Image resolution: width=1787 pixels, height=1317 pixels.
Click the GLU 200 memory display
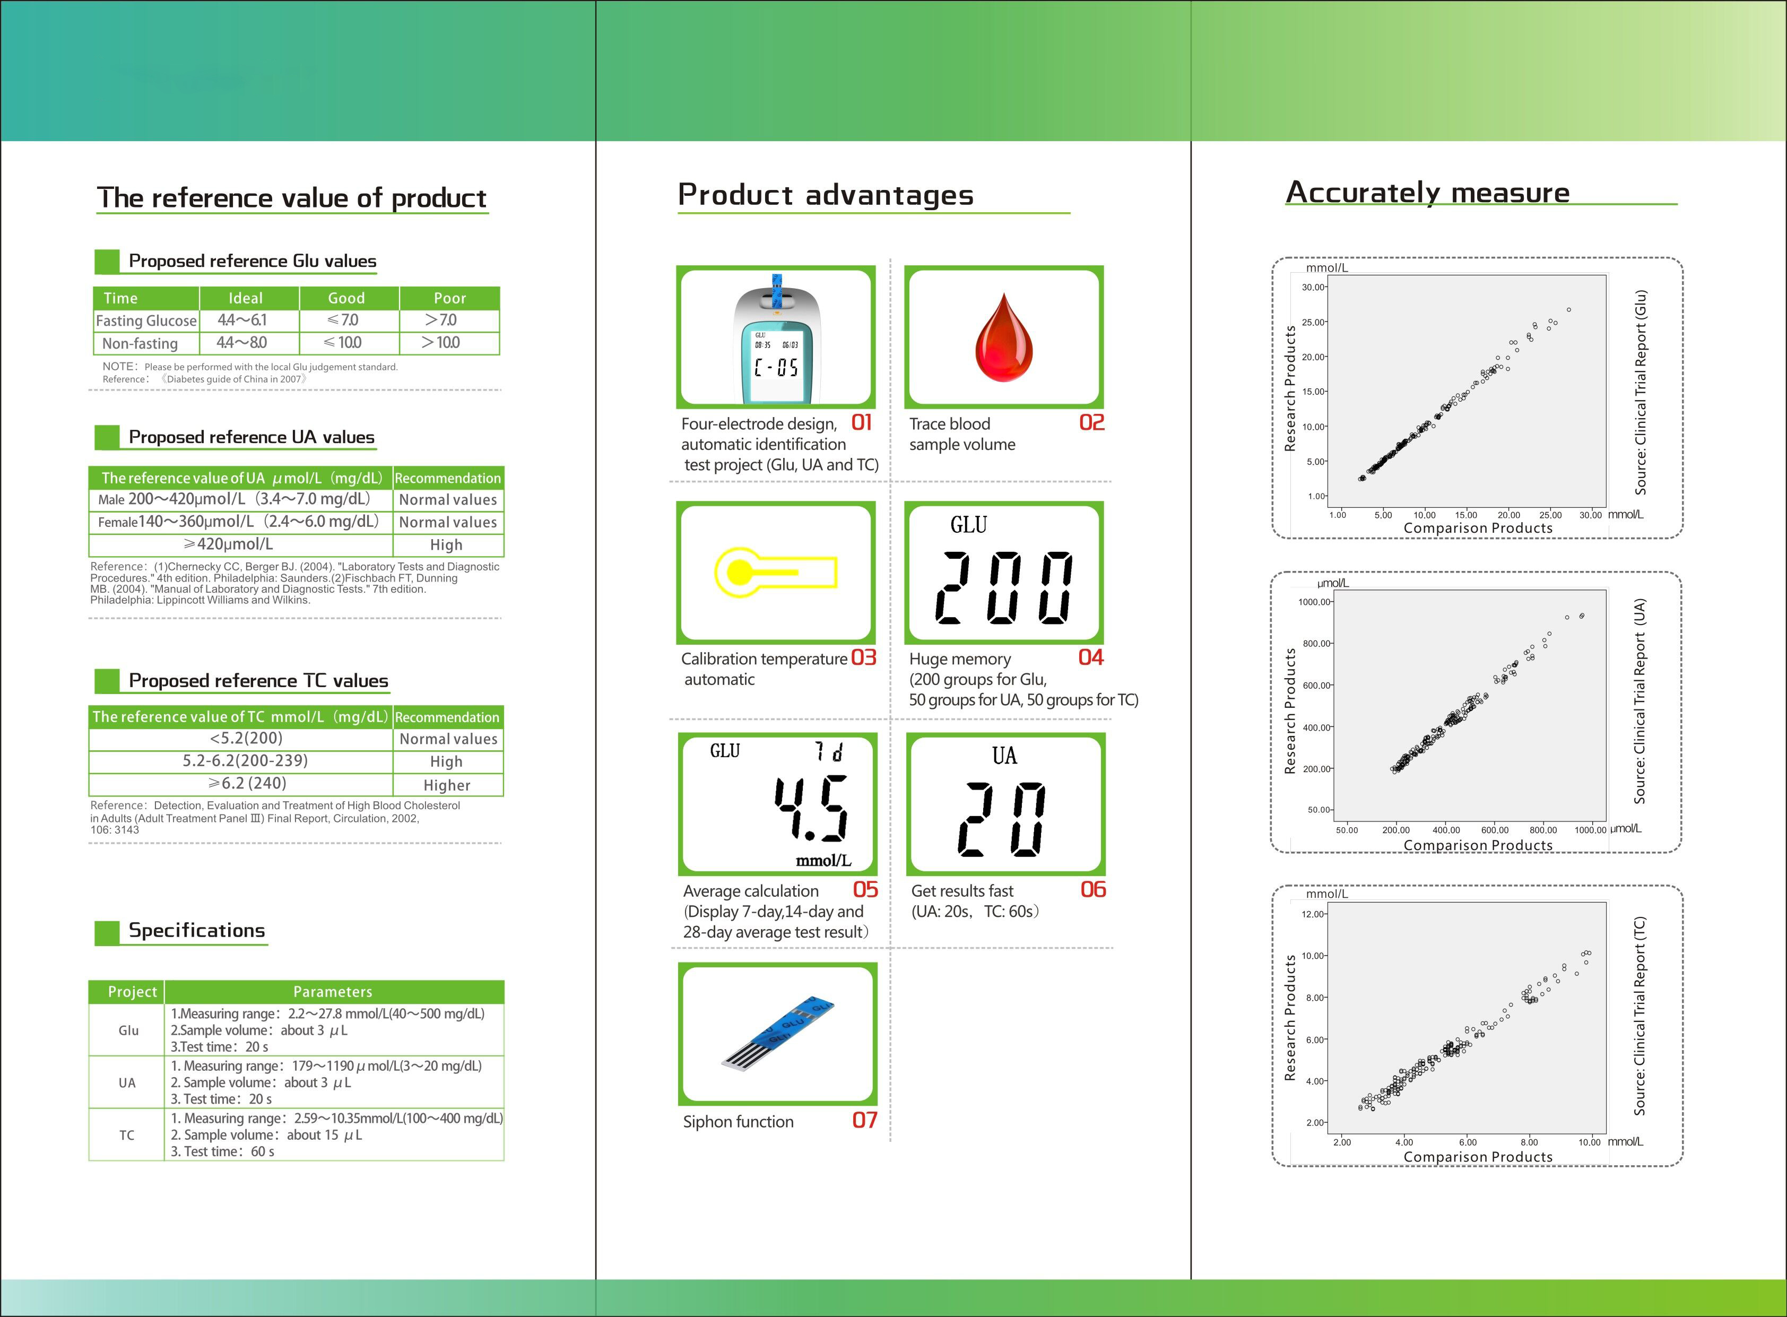(x=1003, y=573)
